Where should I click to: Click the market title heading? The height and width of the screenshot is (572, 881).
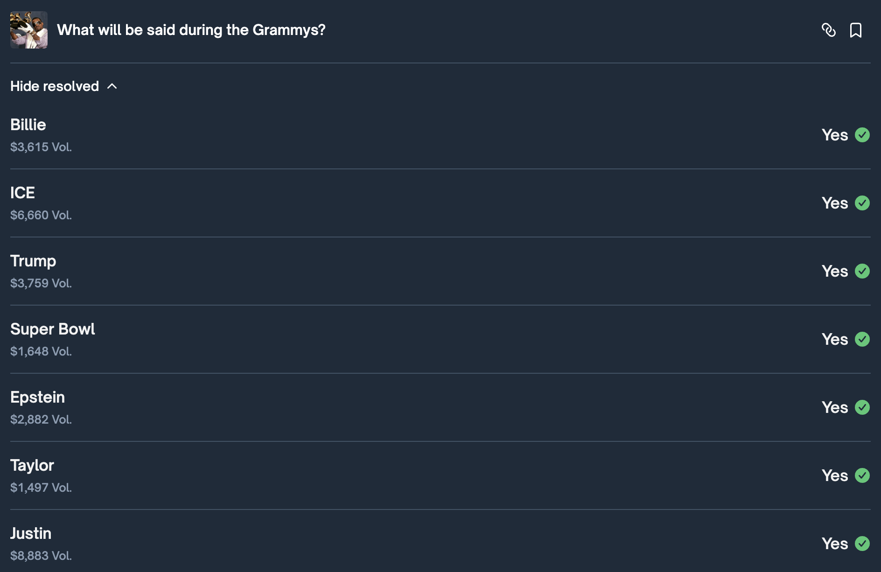click(x=191, y=30)
